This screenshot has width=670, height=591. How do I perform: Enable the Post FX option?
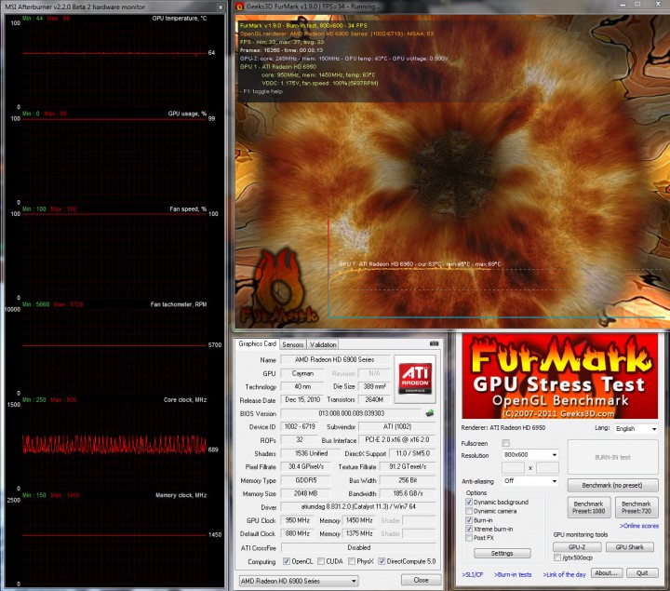(x=469, y=538)
